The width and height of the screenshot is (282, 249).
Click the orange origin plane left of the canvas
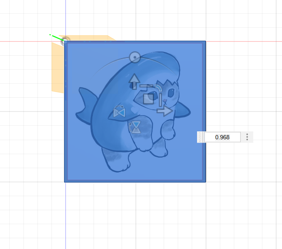58,68
